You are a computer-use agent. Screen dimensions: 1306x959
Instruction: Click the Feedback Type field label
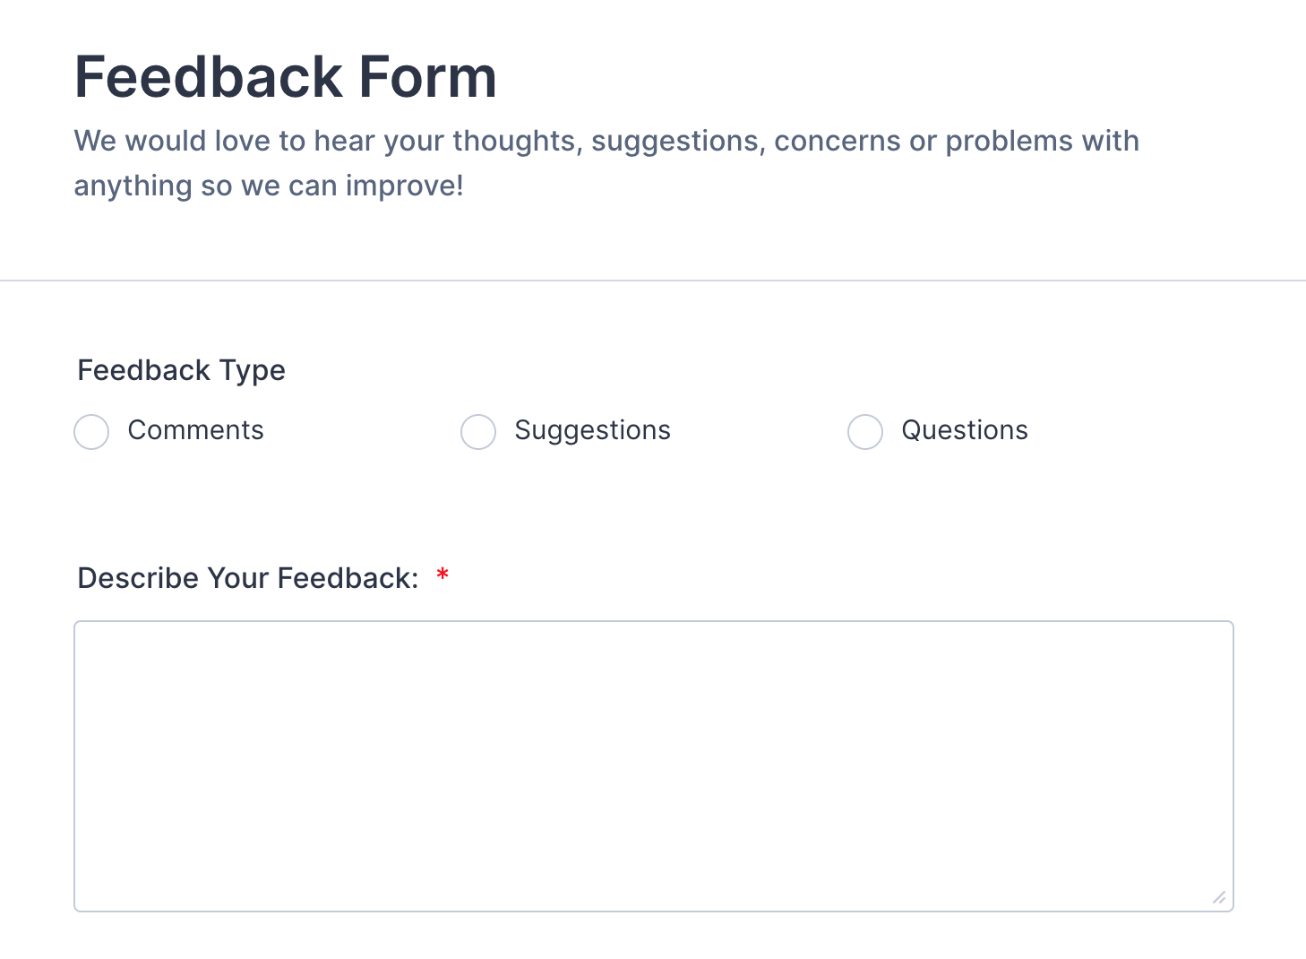click(181, 370)
